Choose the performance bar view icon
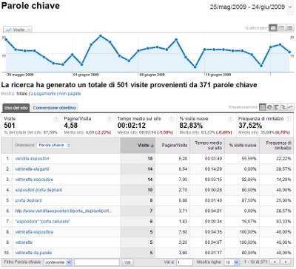Screen dimensions: 296x269 tap(277, 107)
